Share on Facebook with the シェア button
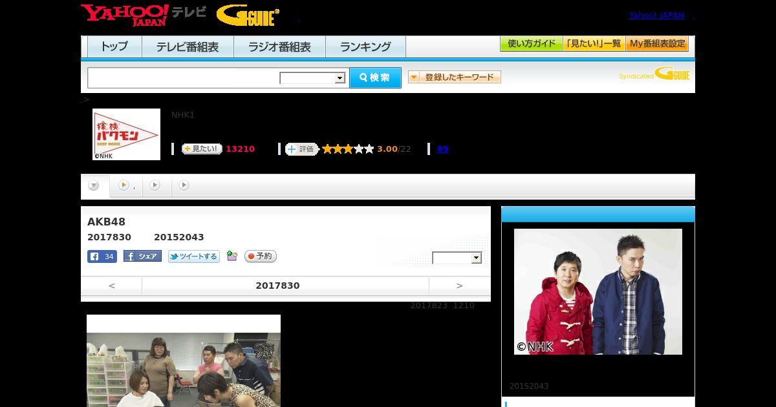The image size is (776, 407). point(142,256)
